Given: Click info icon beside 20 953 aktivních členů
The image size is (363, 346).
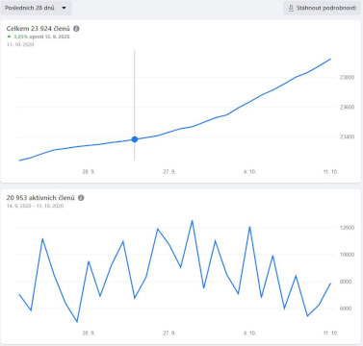Looking at the screenshot, I should coord(81,198).
